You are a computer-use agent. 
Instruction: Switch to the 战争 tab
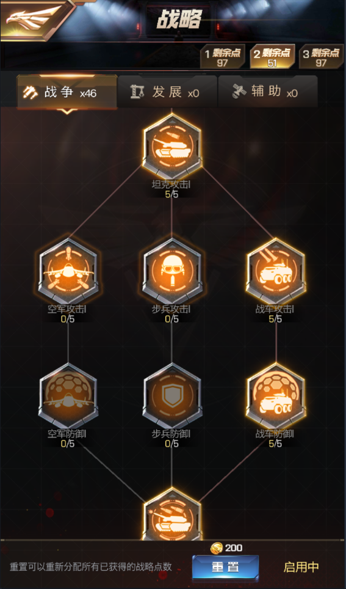pos(67,92)
